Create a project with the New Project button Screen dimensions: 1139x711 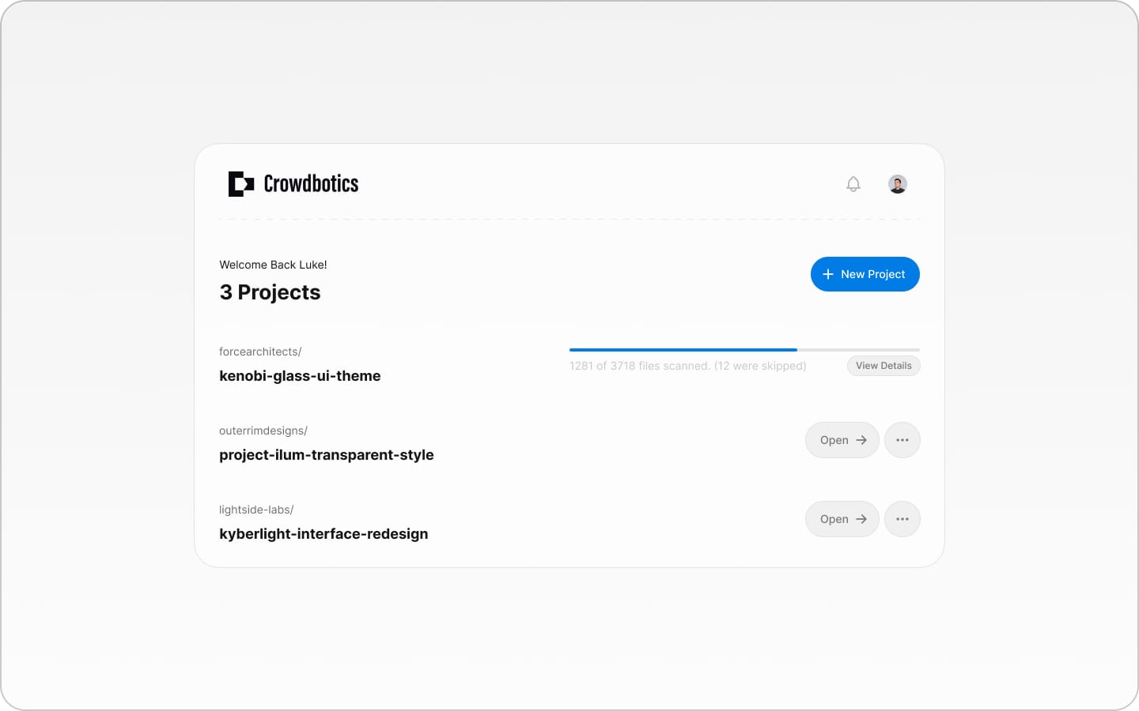865,274
